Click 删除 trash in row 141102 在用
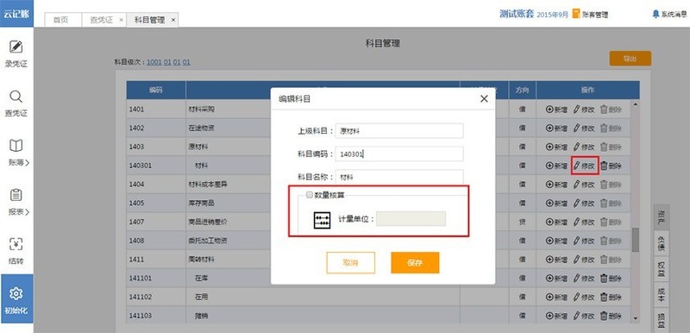The width and height of the screenshot is (690, 333). point(612,297)
